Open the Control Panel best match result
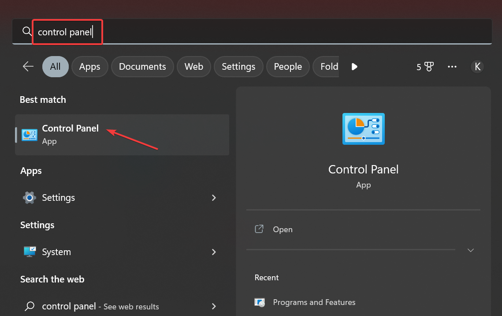 [122, 135]
